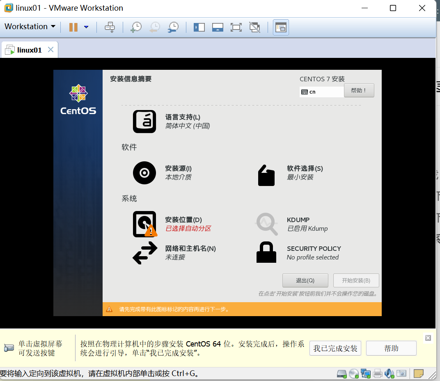Click 我已完成安装 button
Image resolution: width=440 pixels, height=381 pixels.
[335, 349]
